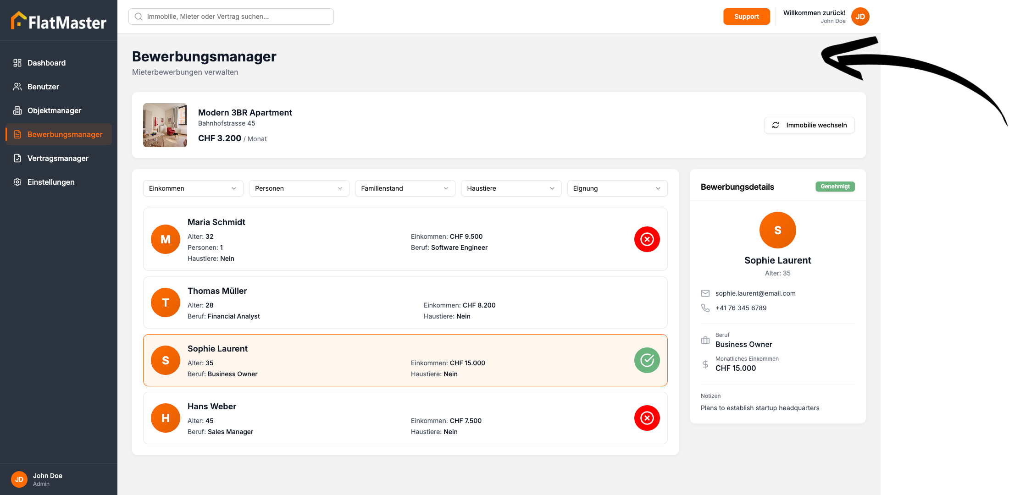Click the Einstellungen gear icon in sidebar
1009x495 pixels.
(x=17, y=182)
